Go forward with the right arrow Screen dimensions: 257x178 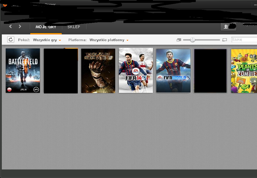click(20, 26)
